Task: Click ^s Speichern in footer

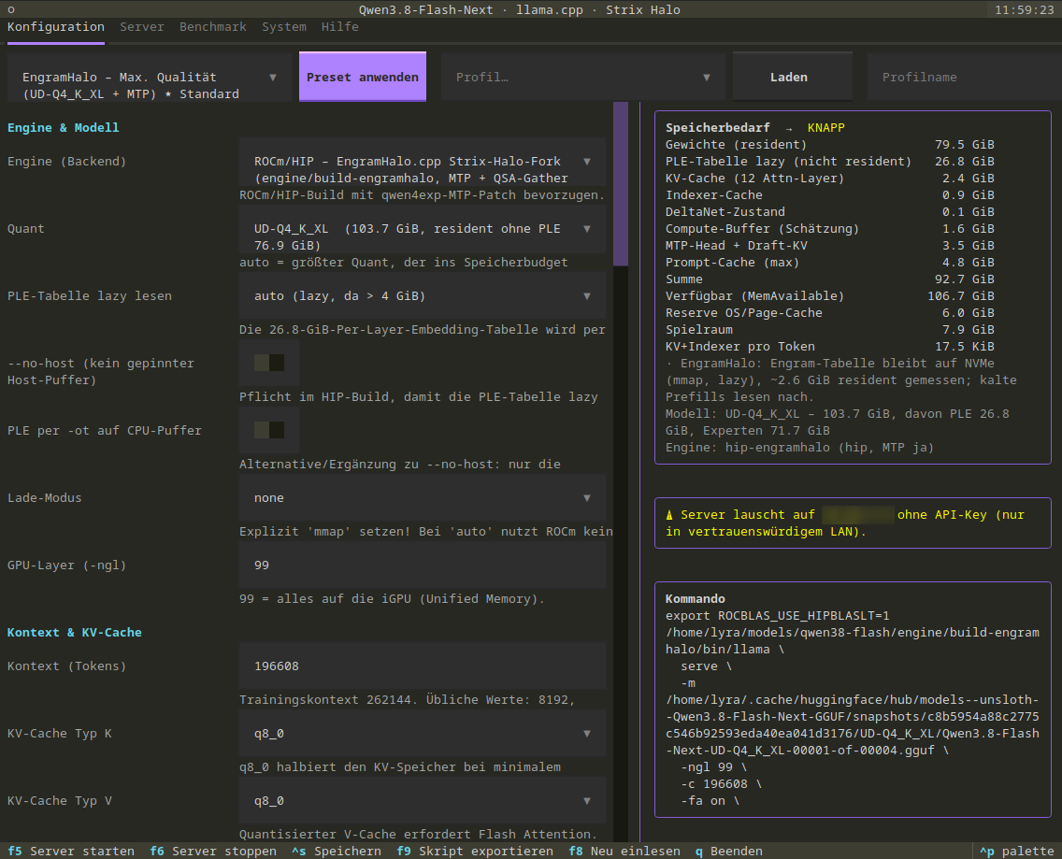Action: pyautogui.click(x=337, y=851)
